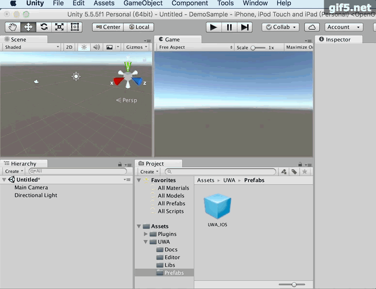The image size is (376, 289).
Task: Toggle 2D scene view mode
Action: coord(69,47)
